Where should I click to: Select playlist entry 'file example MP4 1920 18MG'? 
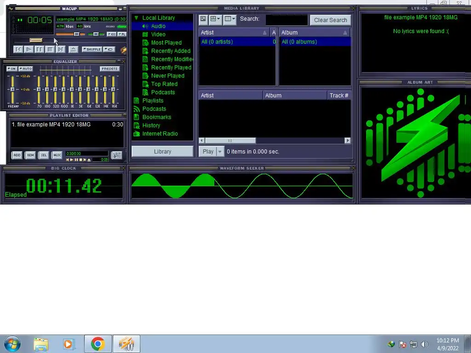pos(67,124)
